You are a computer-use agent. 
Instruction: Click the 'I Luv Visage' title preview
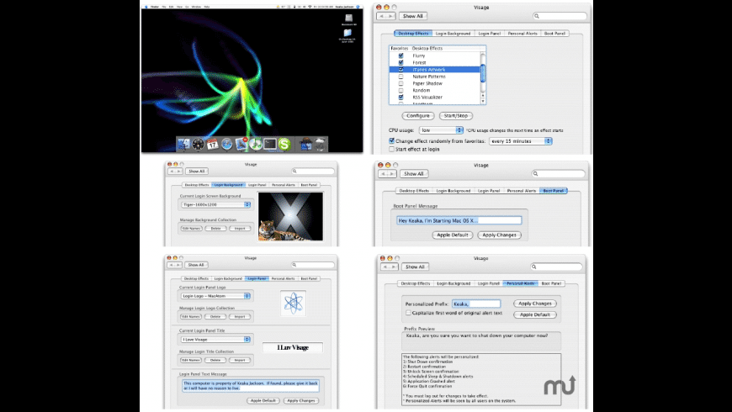click(292, 347)
